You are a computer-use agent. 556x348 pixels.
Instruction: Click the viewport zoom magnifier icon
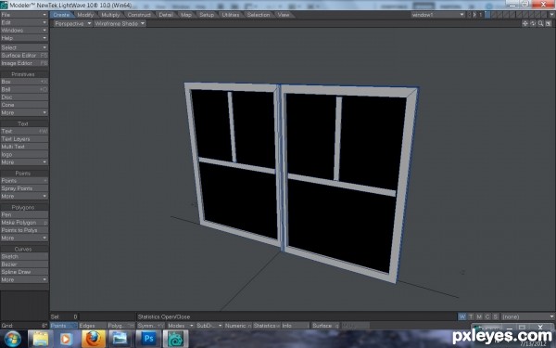tap(541, 23)
